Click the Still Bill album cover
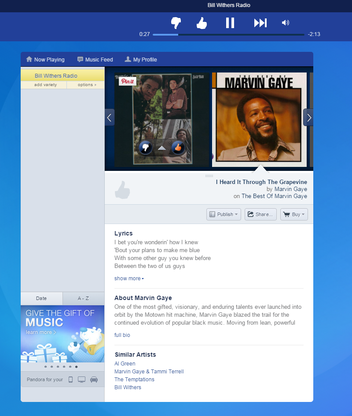 coord(162,119)
